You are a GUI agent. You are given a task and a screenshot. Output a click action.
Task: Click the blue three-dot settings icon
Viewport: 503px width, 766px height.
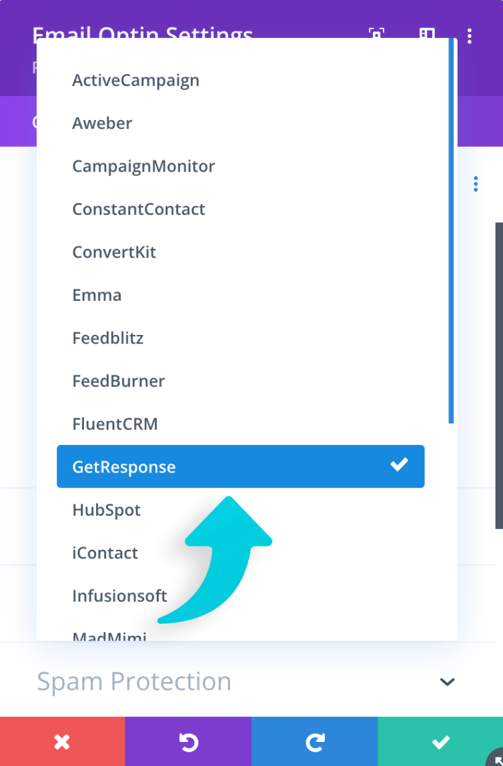pos(476,183)
